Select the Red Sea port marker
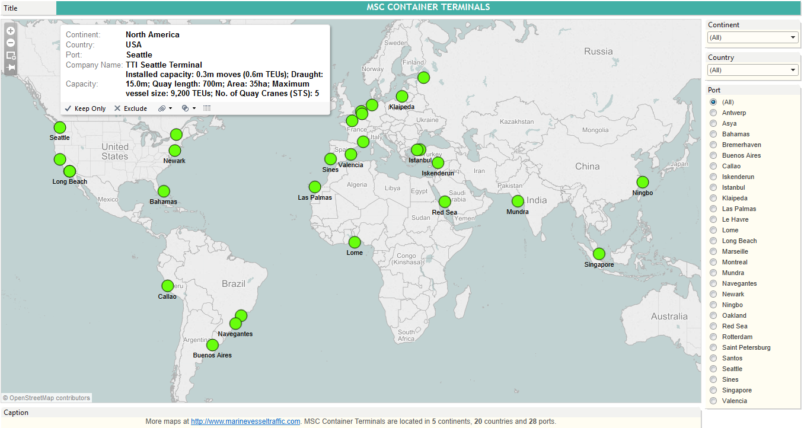This screenshot has height=428, width=804. pyautogui.click(x=445, y=202)
